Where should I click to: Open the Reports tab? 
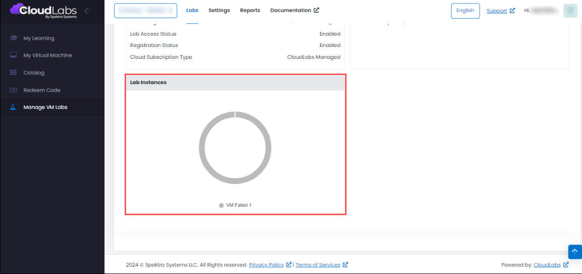pos(250,10)
